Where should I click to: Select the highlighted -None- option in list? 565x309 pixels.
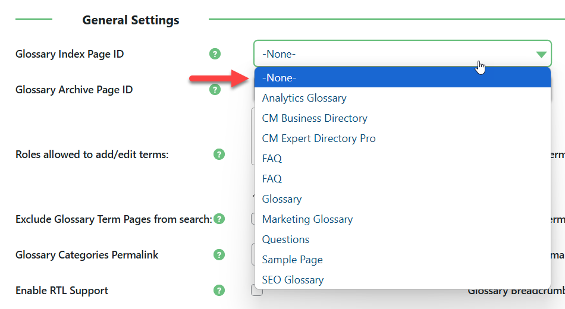click(x=403, y=77)
